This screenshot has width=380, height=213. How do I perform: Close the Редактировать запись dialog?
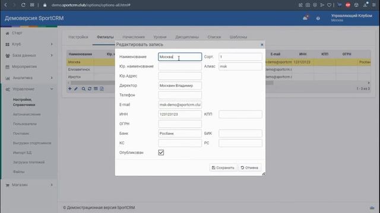(262, 45)
